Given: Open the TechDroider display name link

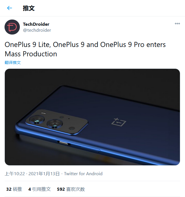Looking at the screenshot, I should click(x=36, y=24).
